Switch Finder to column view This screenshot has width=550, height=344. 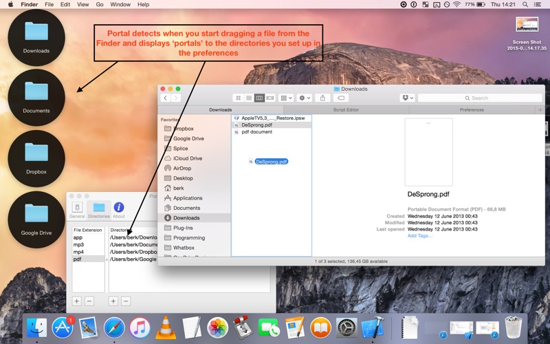click(259, 98)
